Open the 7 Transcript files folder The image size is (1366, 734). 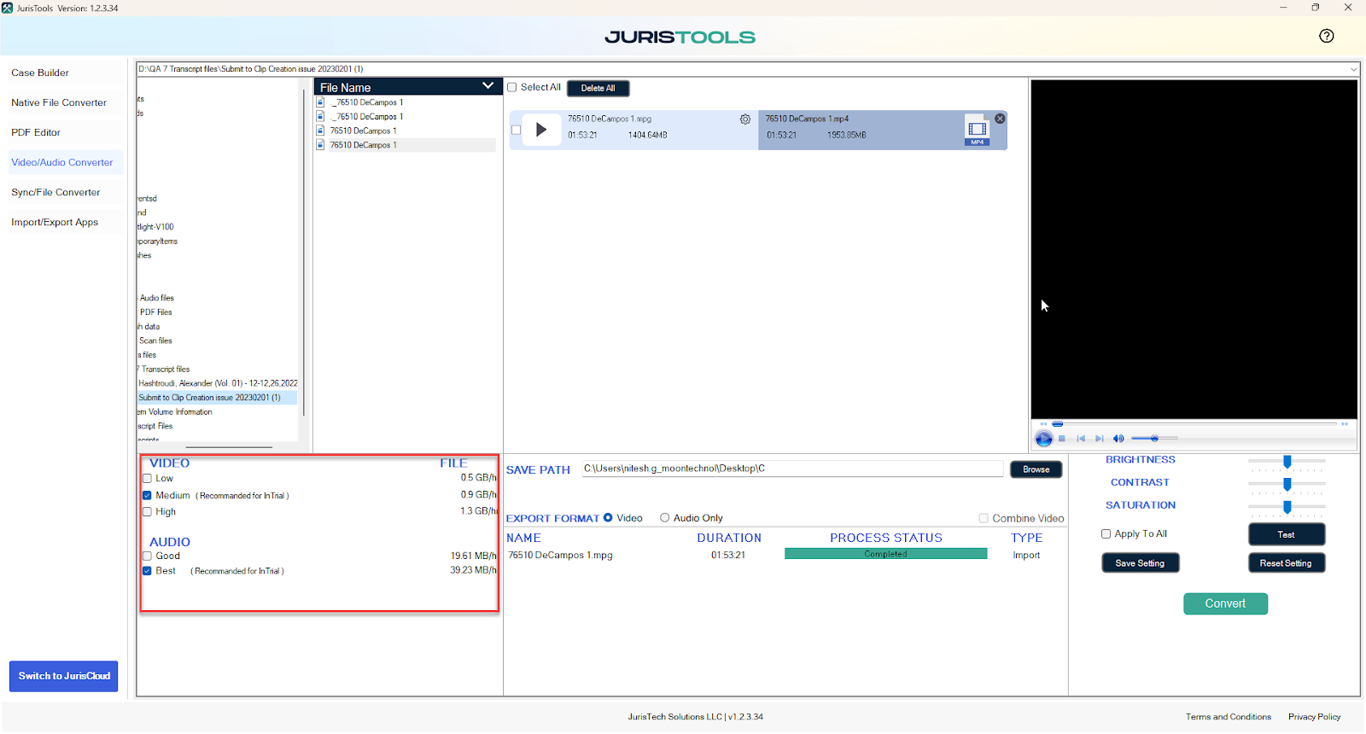tap(164, 370)
